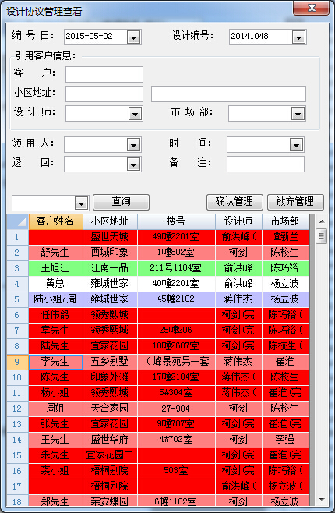The image size is (335, 513).
Task: Select row header 1
Action: click(x=18, y=237)
